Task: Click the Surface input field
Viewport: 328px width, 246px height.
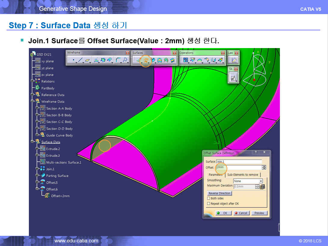Action: tap(239, 162)
